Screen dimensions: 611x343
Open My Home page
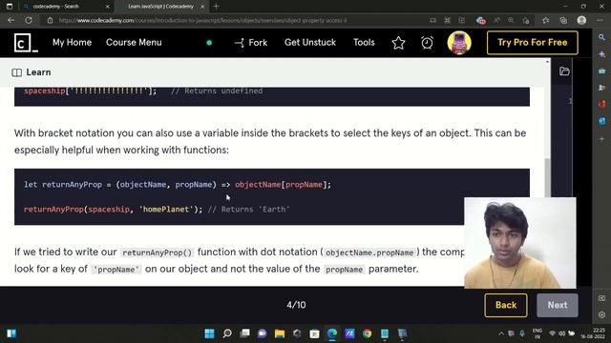[73, 42]
